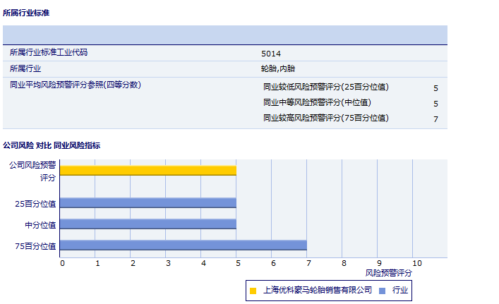Click the blue 75百分位值 bar in chart

pos(183,245)
